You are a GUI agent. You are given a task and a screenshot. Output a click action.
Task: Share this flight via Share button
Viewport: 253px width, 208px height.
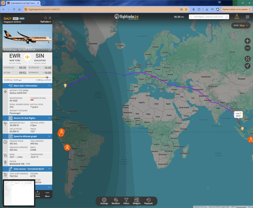pyautogui.click(x=37, y=194)
